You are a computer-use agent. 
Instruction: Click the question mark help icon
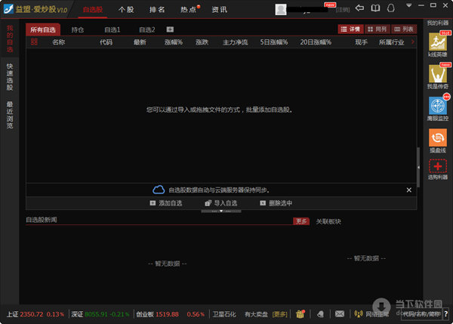(445, 314)
